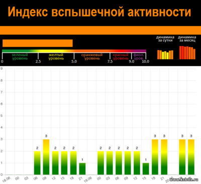Image resolution: width=201 pixels, height=184 pixels.
Task: Click the '18.06' date label on the x-axis
Action: (6, 179)
